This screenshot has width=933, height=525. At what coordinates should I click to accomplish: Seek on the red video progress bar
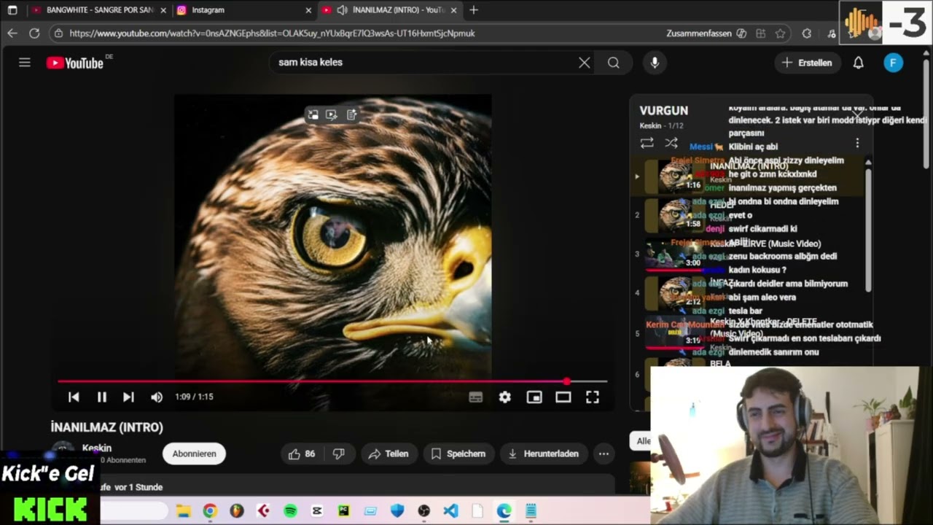click(332, 381)
